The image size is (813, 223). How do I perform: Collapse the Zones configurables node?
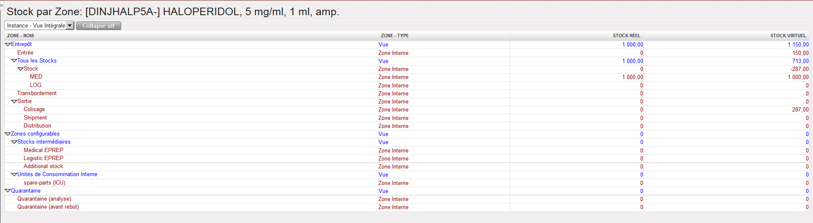(8, 134)
